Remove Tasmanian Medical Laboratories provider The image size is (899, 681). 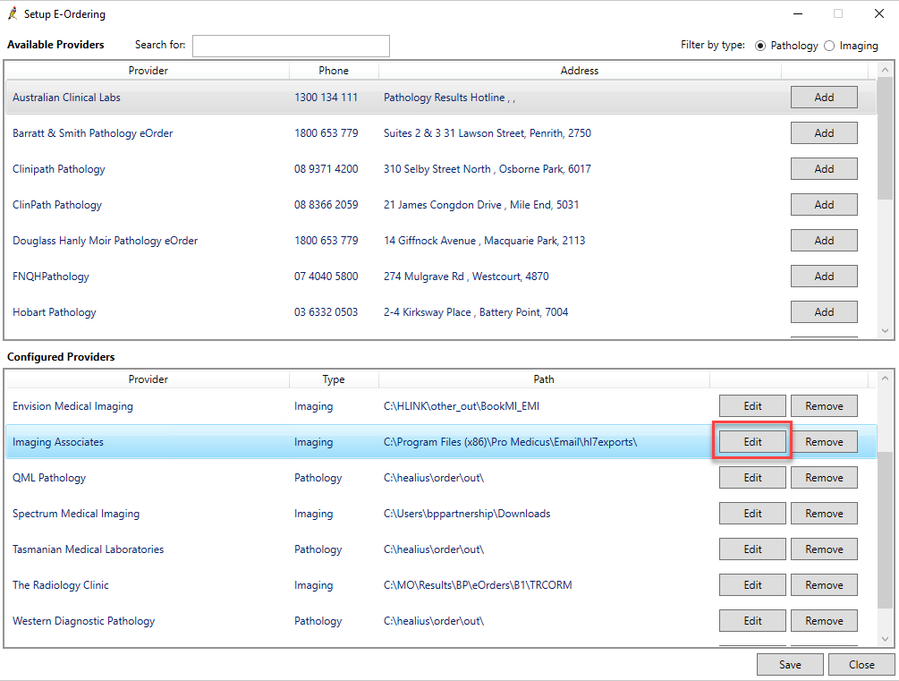(x=824, y=549)
